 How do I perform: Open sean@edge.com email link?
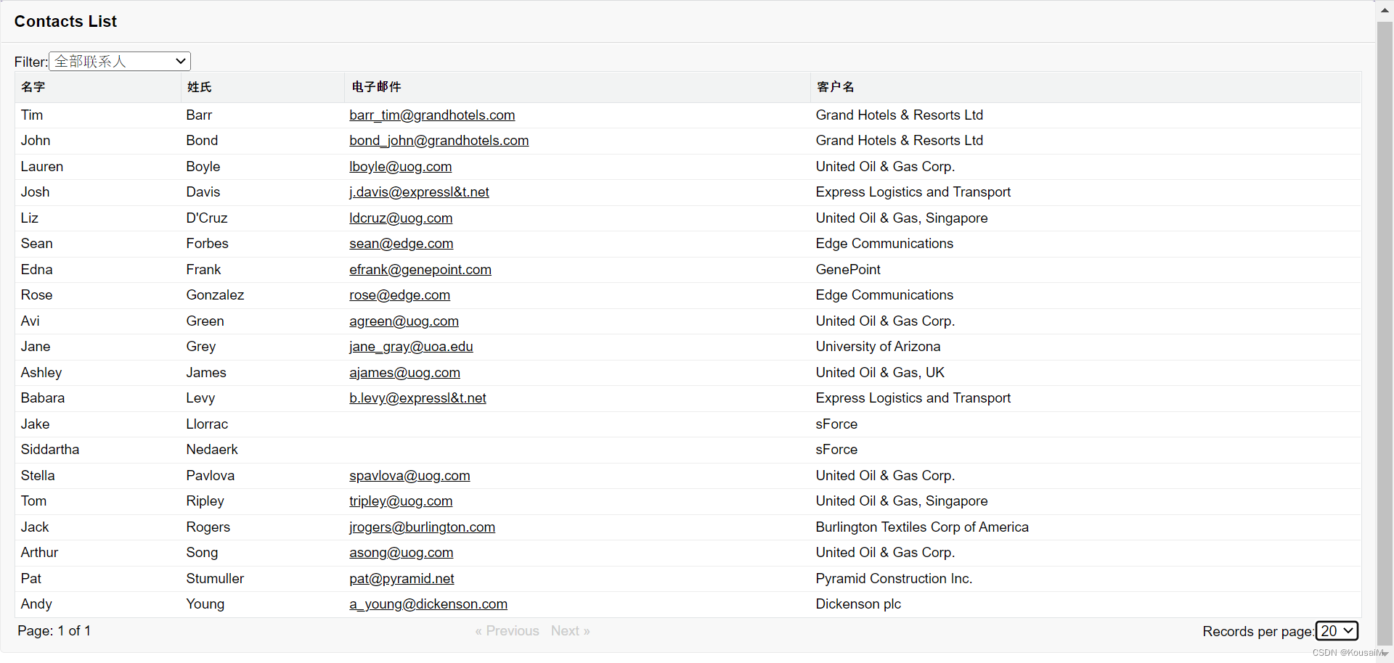401,244
